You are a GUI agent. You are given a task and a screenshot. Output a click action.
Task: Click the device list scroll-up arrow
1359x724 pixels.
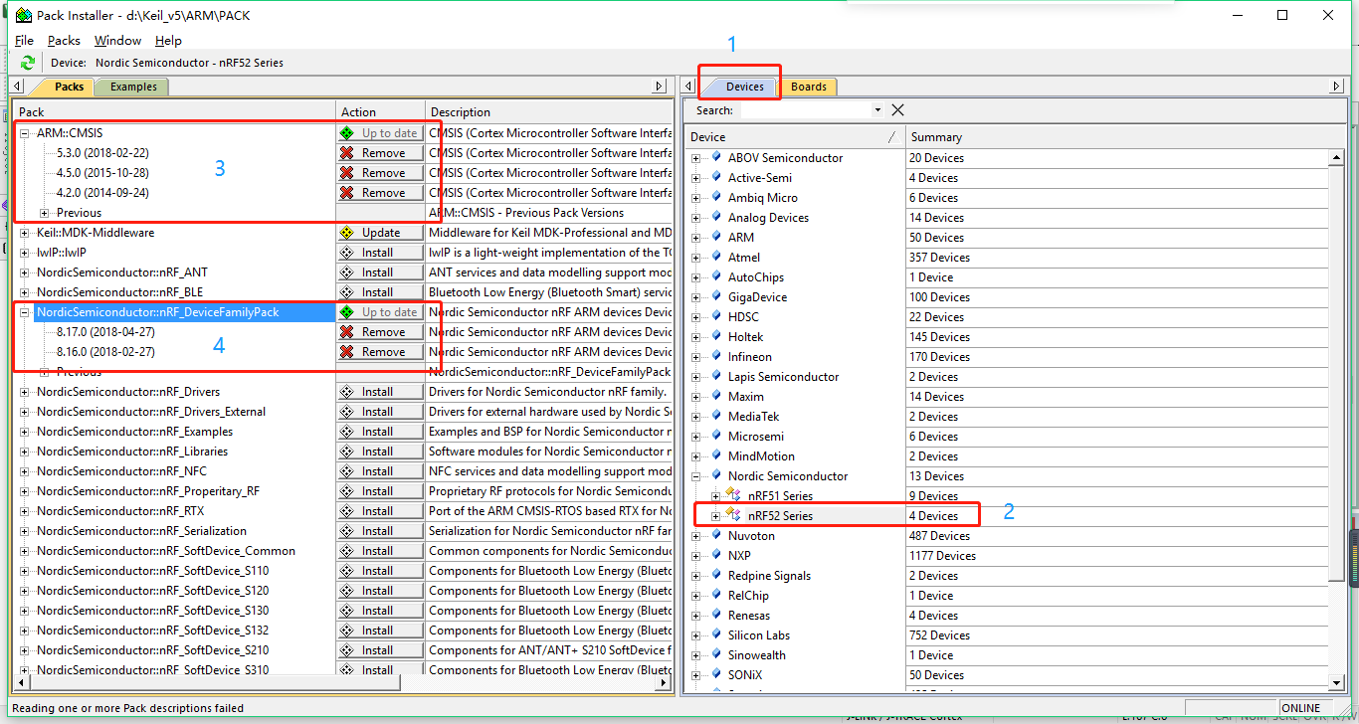pos(1336,158)
